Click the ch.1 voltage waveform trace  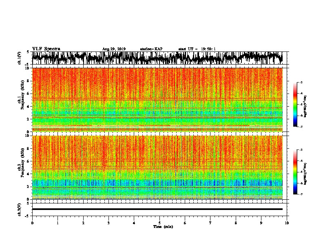(x=157, y=58)
